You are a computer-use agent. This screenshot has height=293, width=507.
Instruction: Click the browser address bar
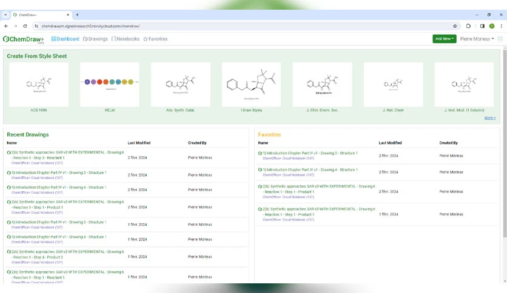point(246,26)
